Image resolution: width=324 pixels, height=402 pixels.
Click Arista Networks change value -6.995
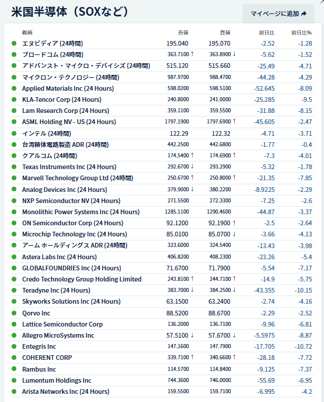point(266,392)
